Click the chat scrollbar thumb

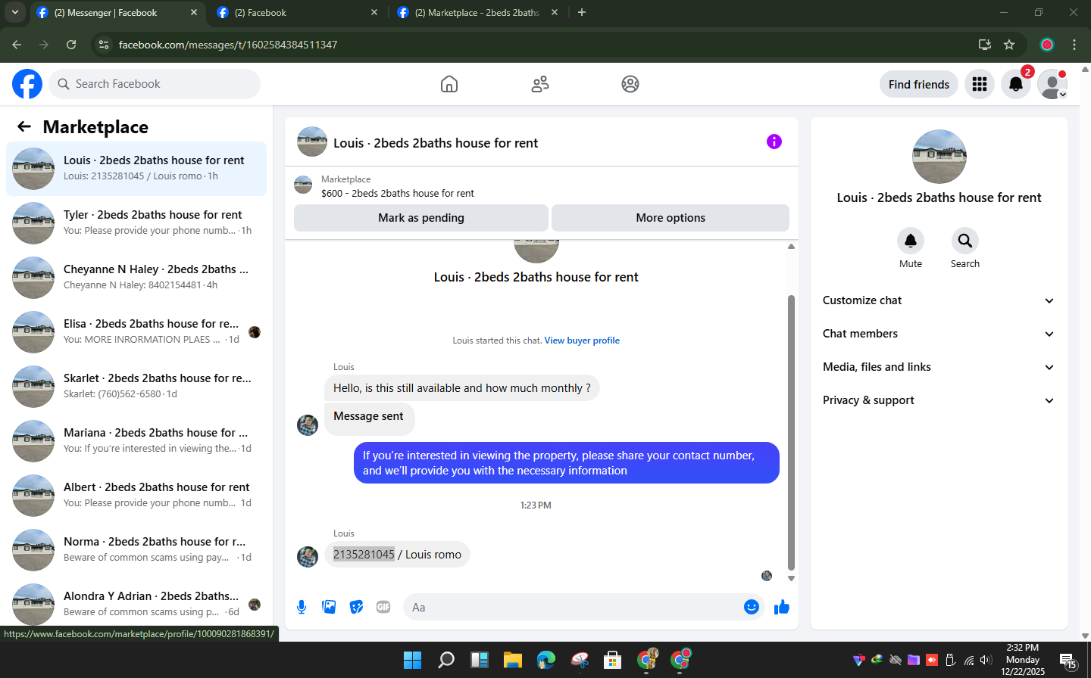[791, 433]
